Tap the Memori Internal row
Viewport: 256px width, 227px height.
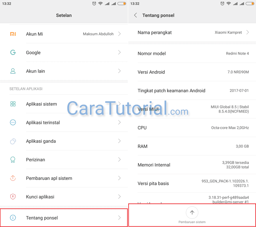click(192, 165)
